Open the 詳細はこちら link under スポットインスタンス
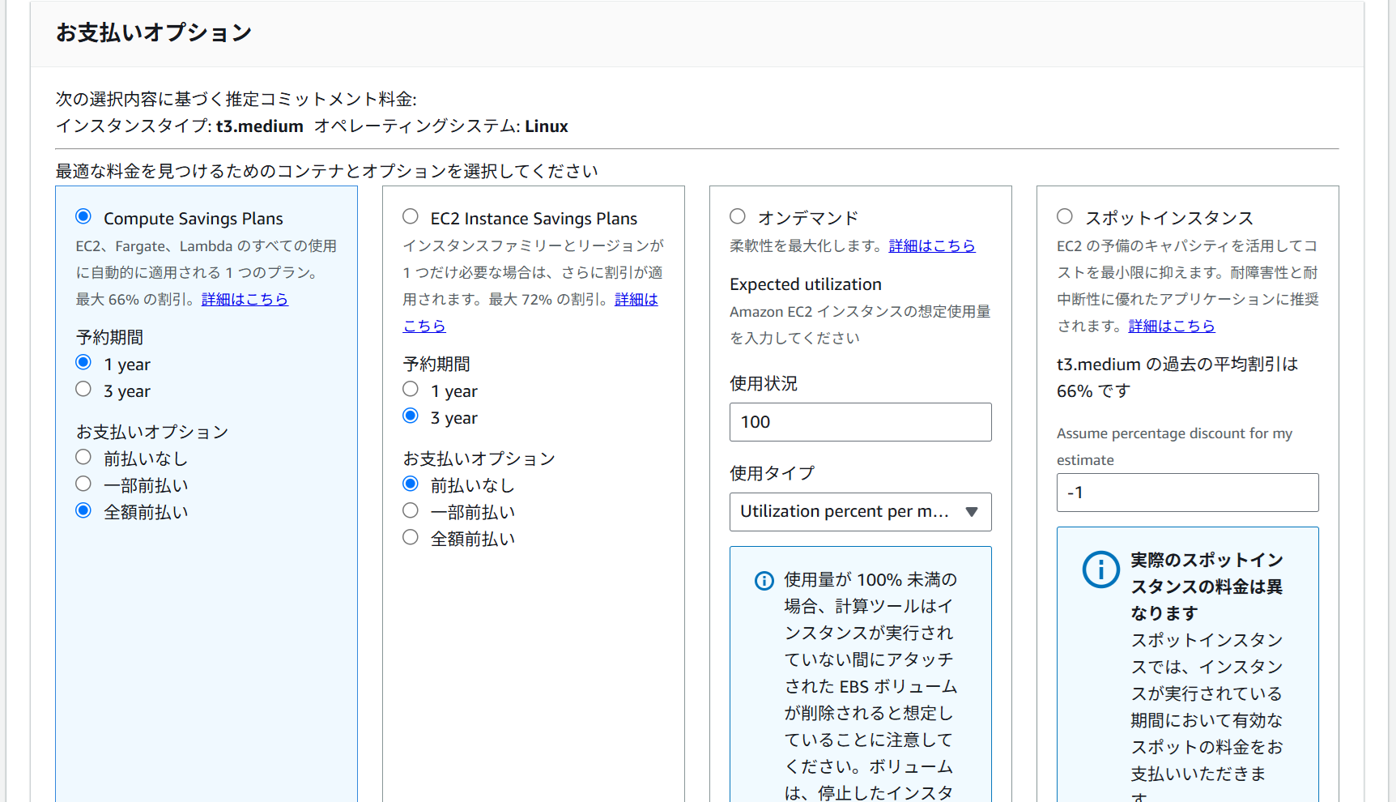 (1172, 326)
